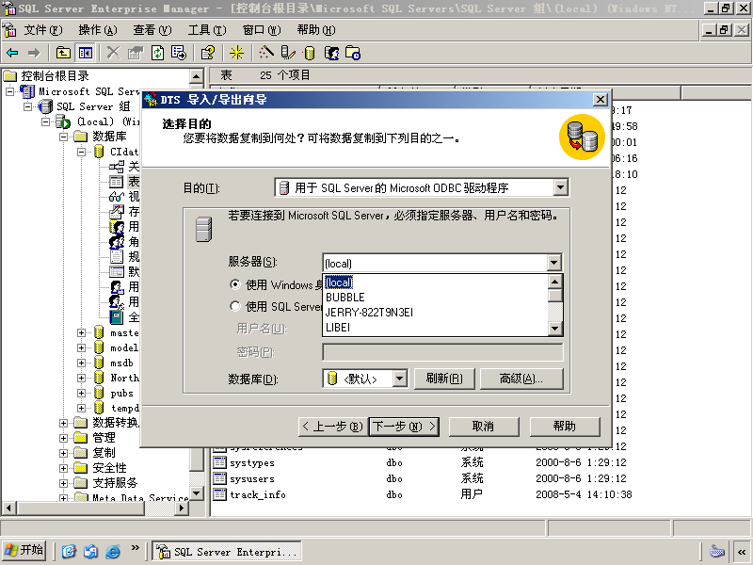This screenshot has height=565, width=753.
Task: Open the destination driver dropdown
Action: (560, 187)
